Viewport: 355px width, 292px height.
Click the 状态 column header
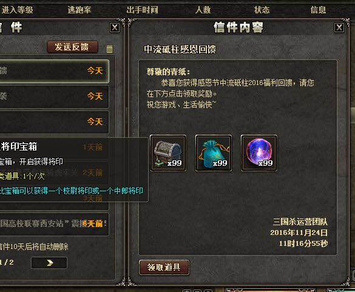click(x=262, y=10)
